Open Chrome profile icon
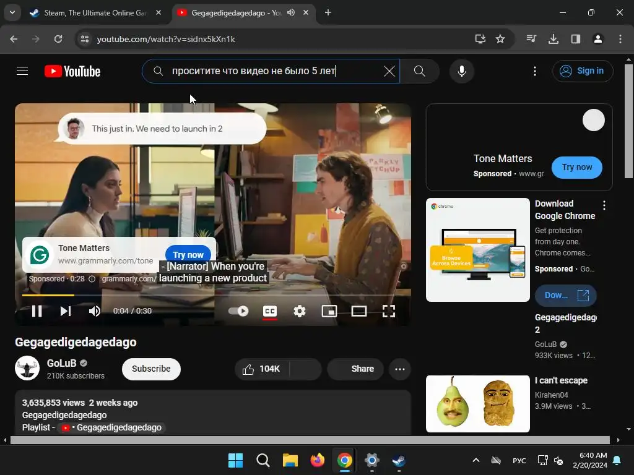This screenshot has height=475, width=634. click(597, 39)
